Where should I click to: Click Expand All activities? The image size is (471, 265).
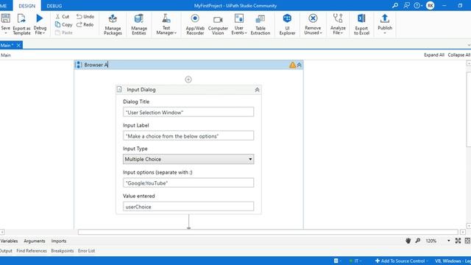click(433, 55)
